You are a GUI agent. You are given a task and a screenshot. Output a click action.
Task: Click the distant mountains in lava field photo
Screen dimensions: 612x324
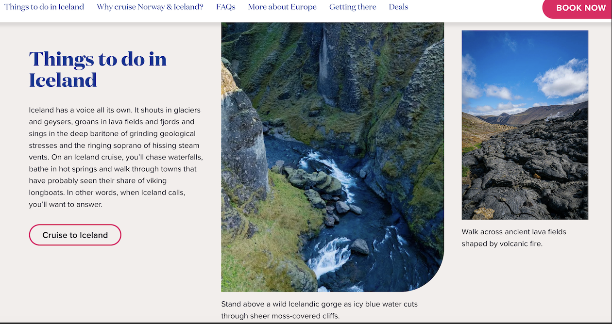tap(529, 114)
